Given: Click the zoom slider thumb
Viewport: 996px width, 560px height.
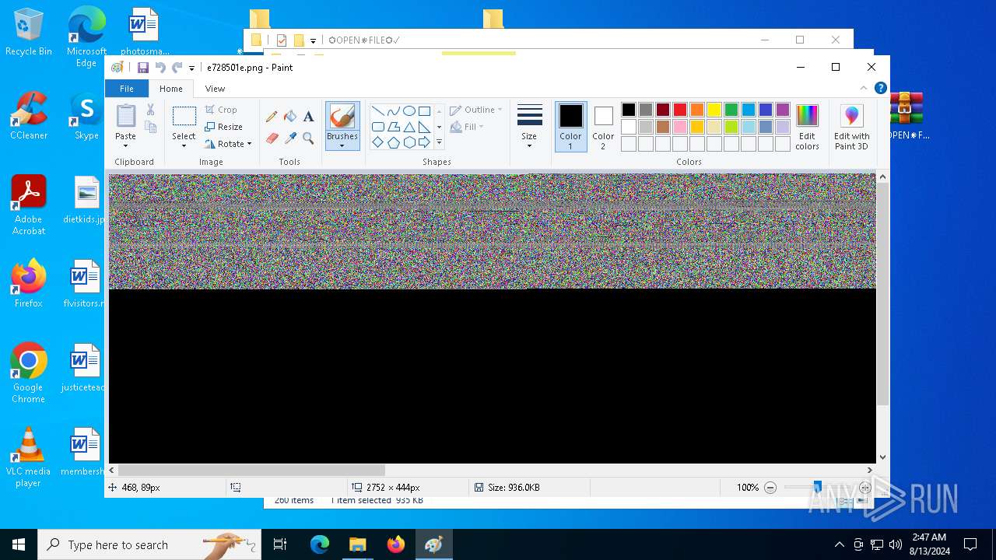Looking at the screenshot, I should [x=817, y=488].
